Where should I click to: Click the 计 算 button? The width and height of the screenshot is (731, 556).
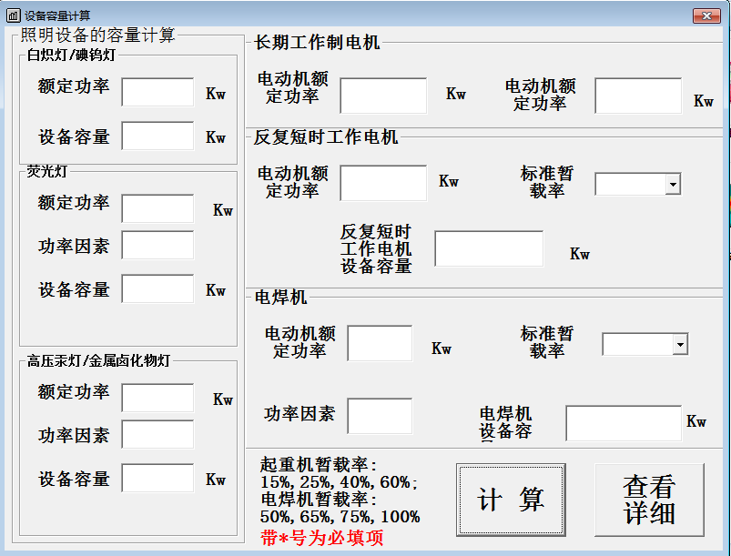click(x=511, y=500)
